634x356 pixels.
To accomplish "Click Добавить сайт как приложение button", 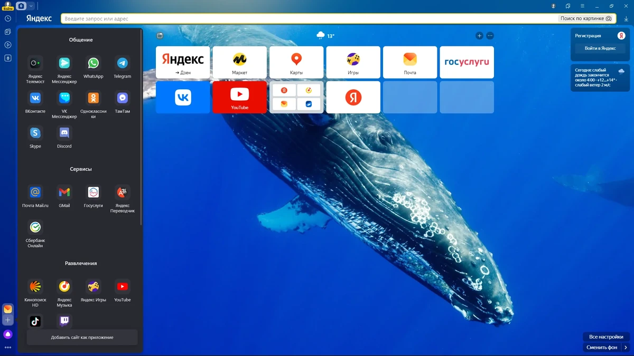I will click(x=82, y=337).
